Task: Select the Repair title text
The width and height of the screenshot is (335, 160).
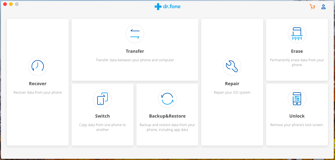Action: pyautogui.click(x=232, y=83)
